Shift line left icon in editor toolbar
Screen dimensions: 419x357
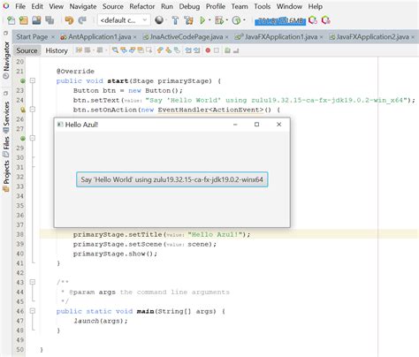[188, 50]
